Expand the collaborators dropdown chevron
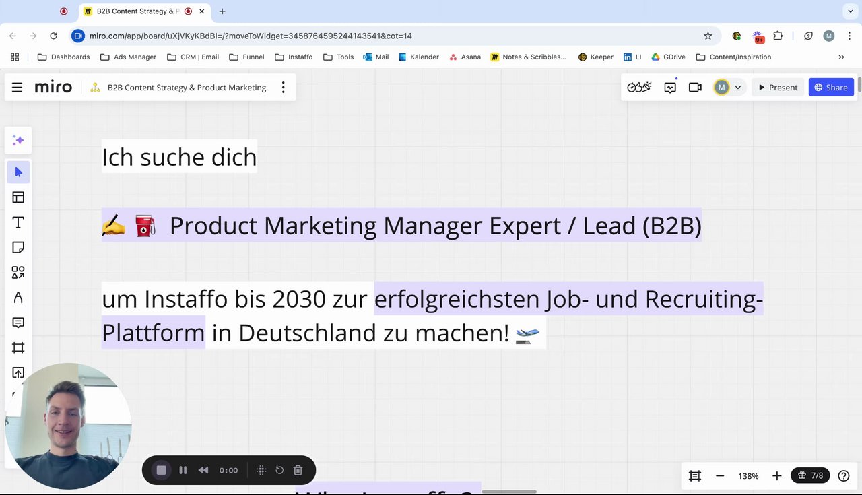 [738, 88]
